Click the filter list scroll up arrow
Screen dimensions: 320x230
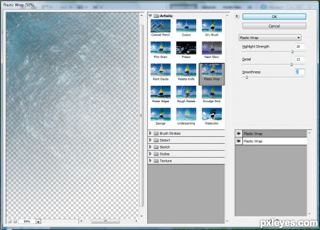(x=227, y=15)
